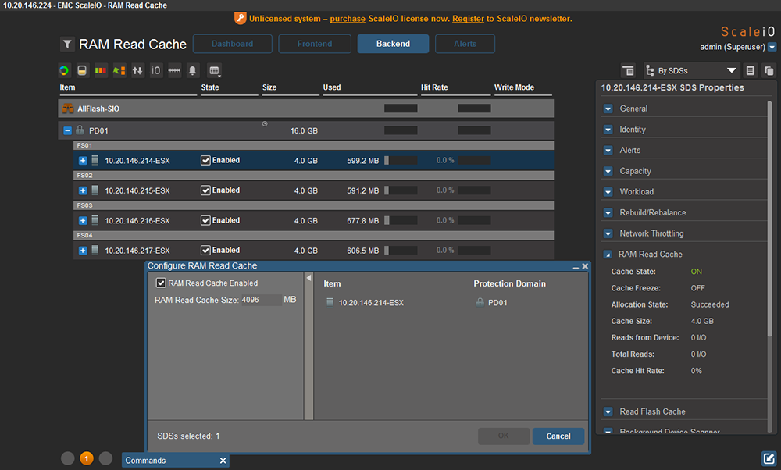
Task: Click the greyed-out OK button in the dialog
Action: click(x=504, y=436)
